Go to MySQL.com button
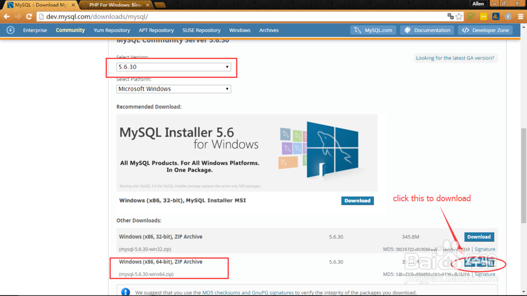This screenshot has height=296, width=527. (373, 30)
